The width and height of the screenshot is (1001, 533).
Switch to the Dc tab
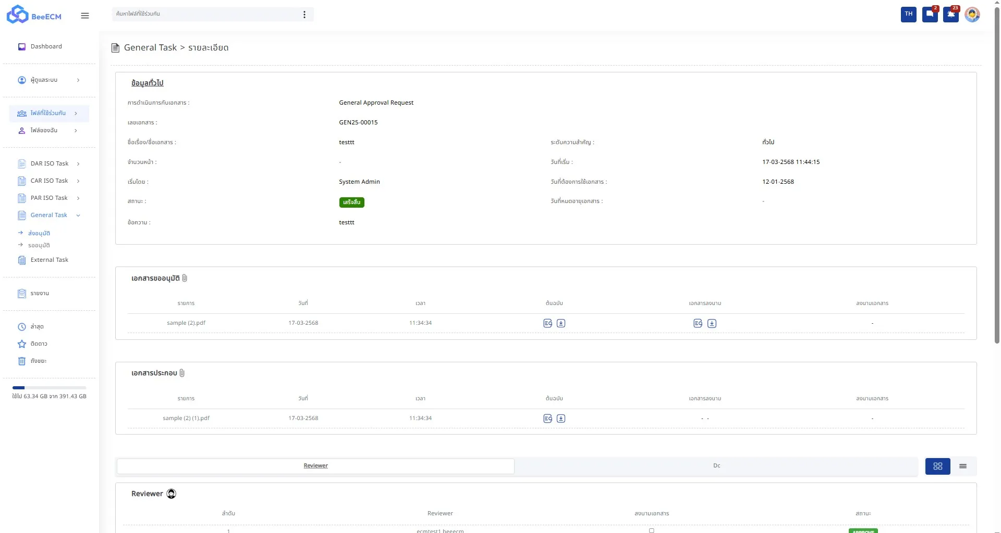coord(716,466)
